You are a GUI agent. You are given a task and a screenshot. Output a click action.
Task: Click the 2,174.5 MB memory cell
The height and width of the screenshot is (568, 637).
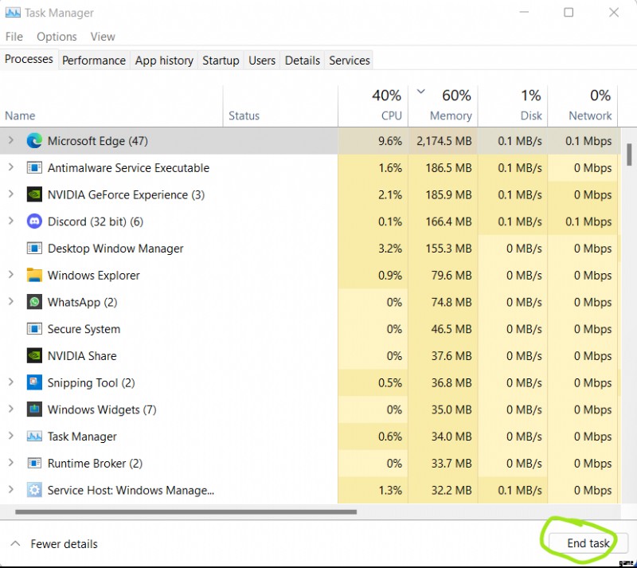tap(444, 141)
